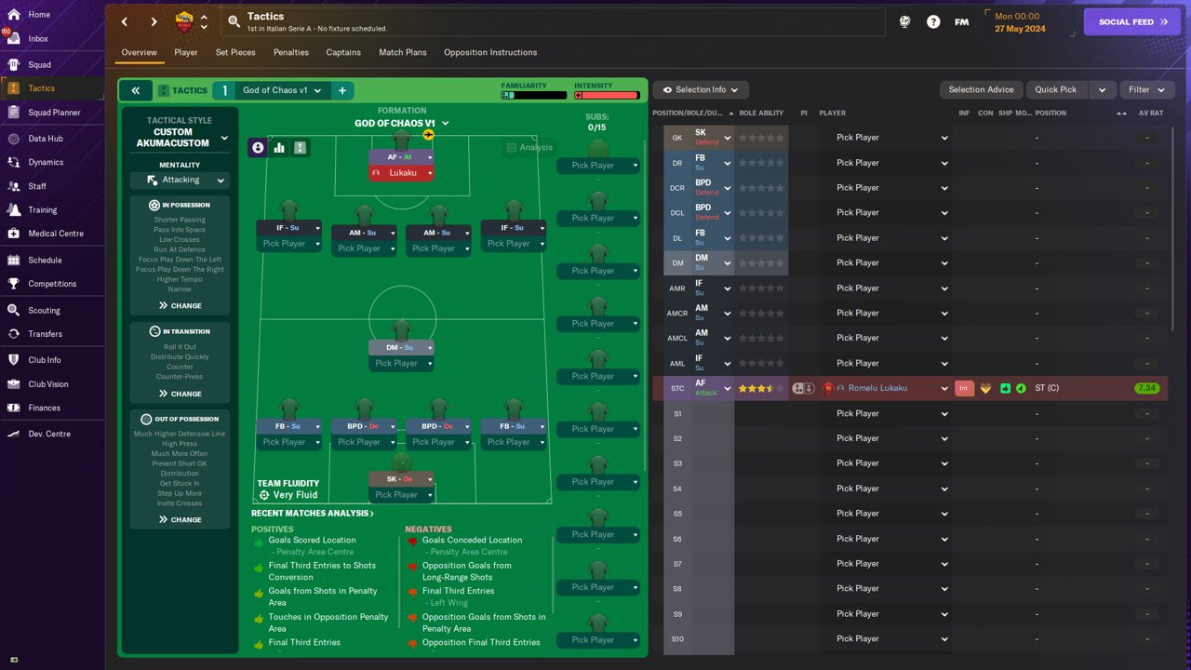Open the Attacking mentality dropdown
This screenshot has height=670, width=1191.
(181, 180)
